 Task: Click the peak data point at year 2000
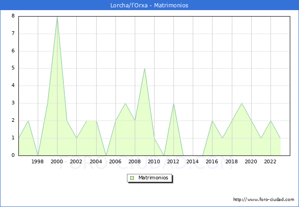57,17
